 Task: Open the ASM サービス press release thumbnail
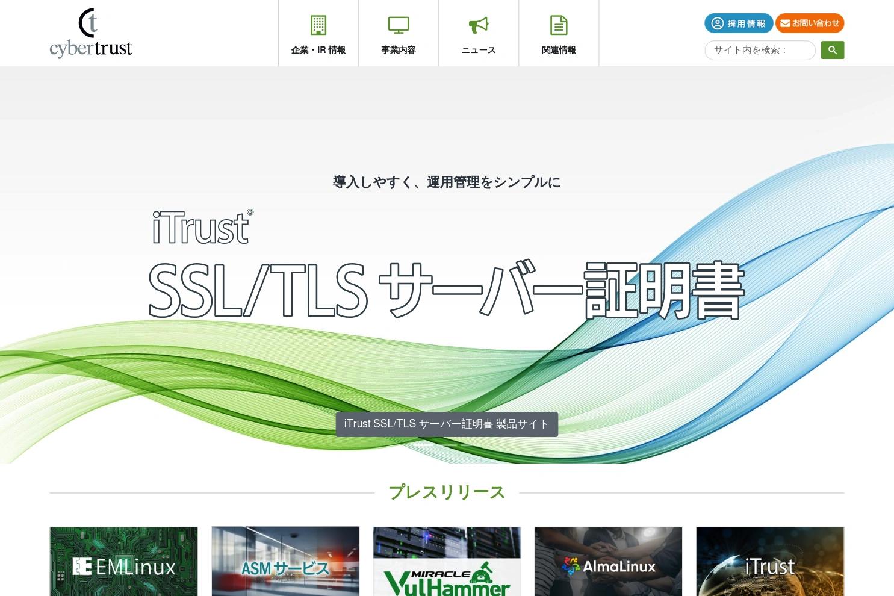(285, 562)
